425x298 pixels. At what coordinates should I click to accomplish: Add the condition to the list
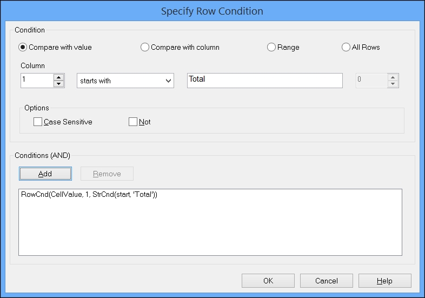(45, 174)
